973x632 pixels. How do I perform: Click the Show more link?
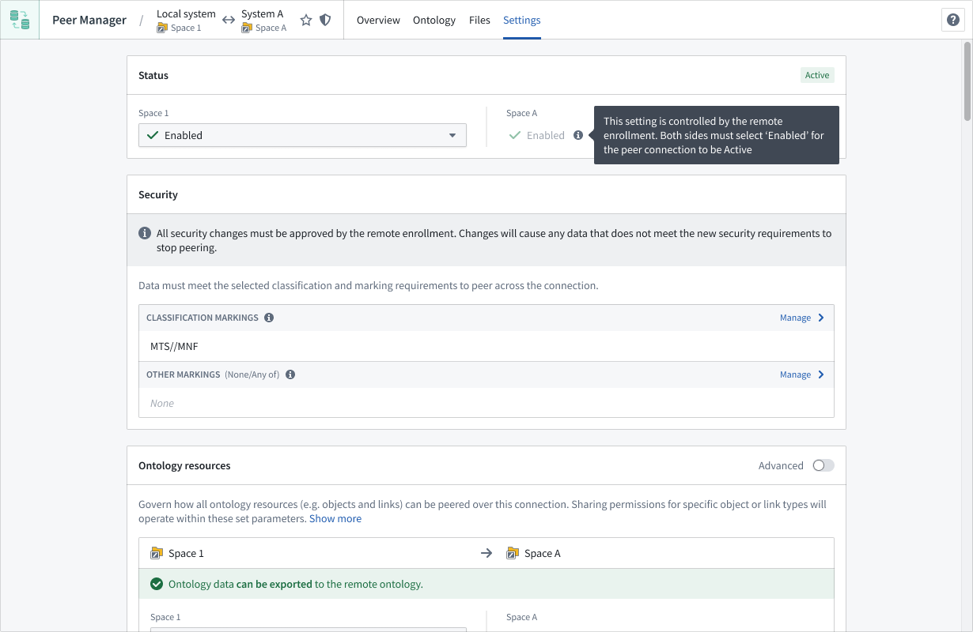coord(335,519)
